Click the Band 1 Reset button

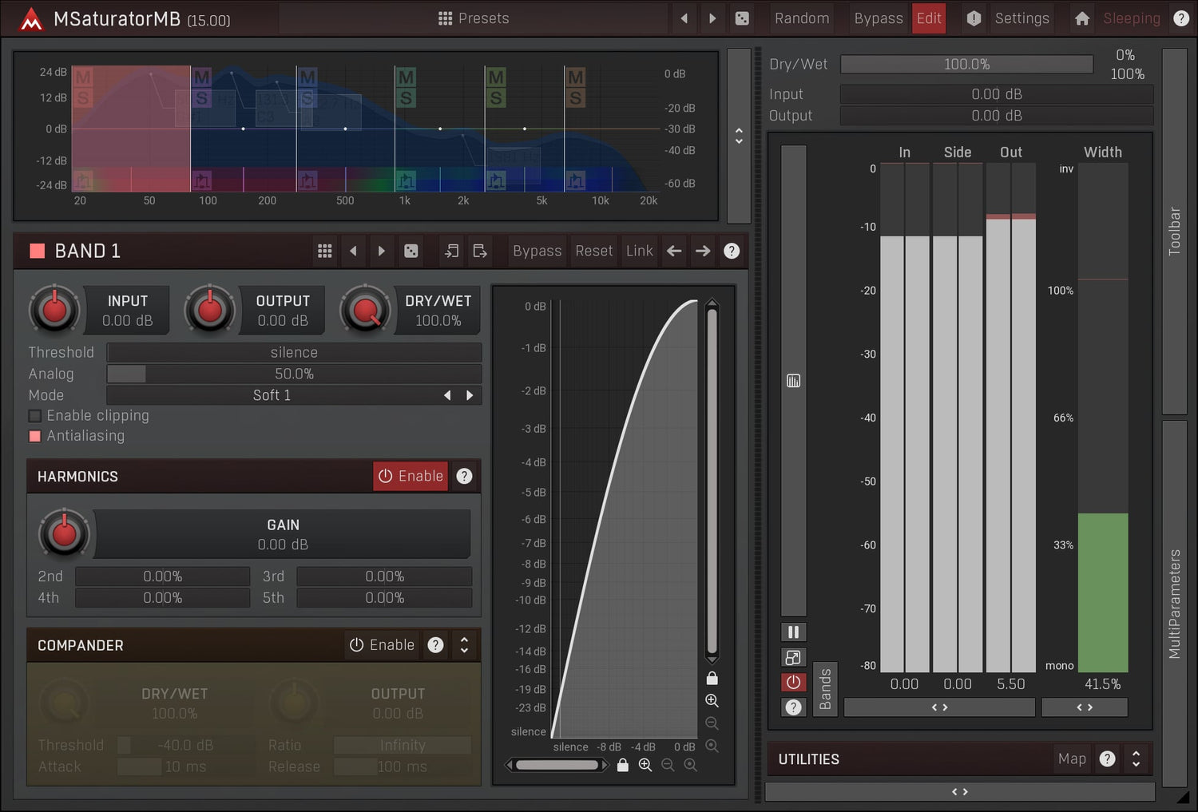[593, 252]
